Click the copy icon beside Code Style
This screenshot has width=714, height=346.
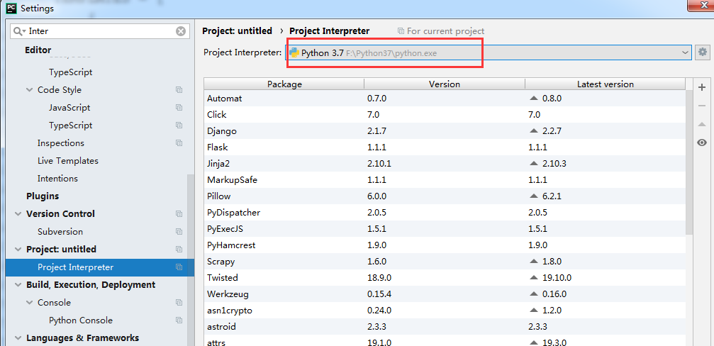coord(179,89)
